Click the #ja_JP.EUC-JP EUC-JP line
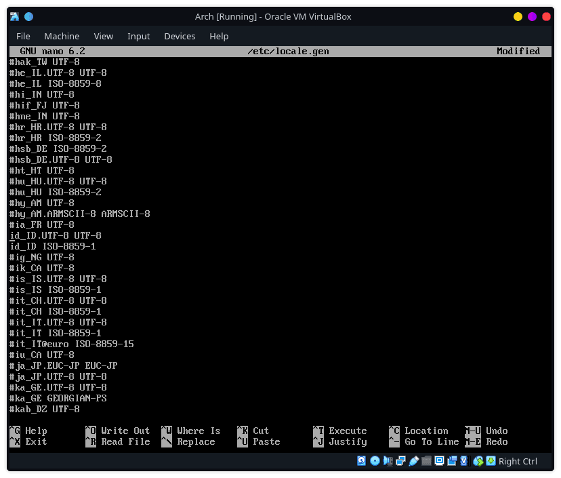 pyautogui.click(x=64, y=366)
